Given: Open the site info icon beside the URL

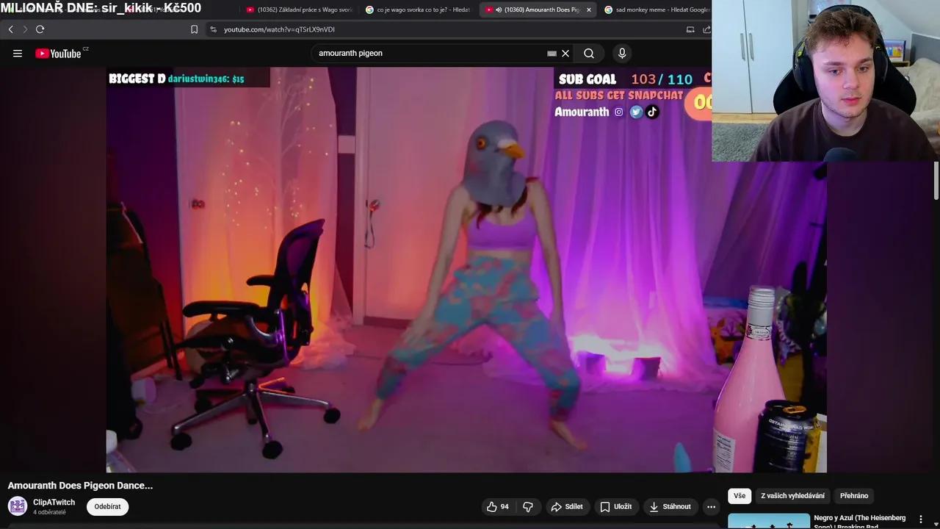Looking at the screenshot, I should [213, 29].
